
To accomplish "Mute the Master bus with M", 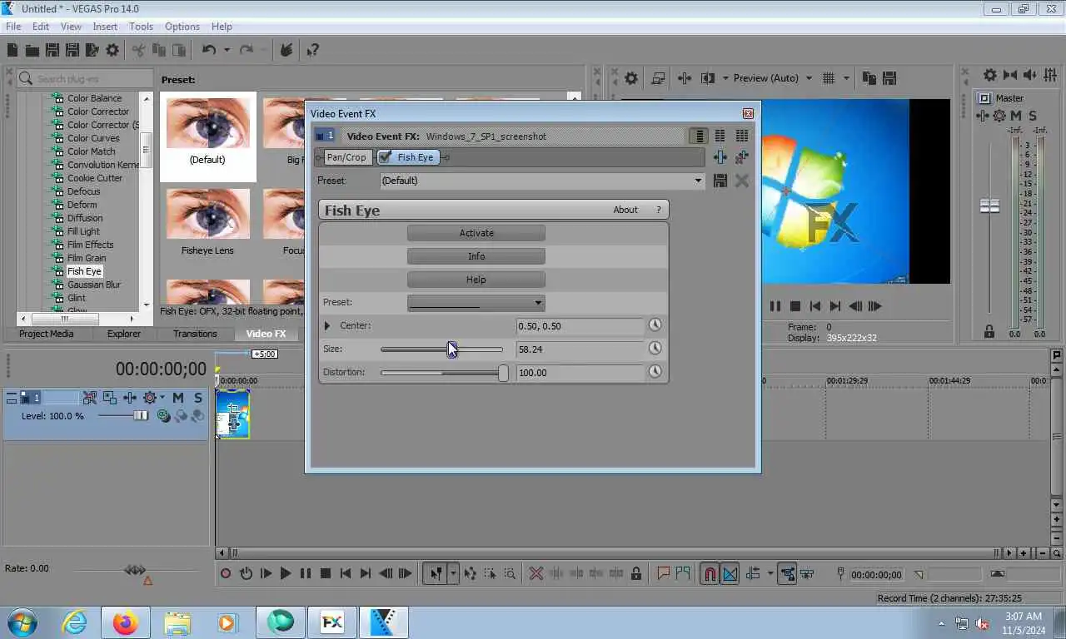I will 1016,116.
